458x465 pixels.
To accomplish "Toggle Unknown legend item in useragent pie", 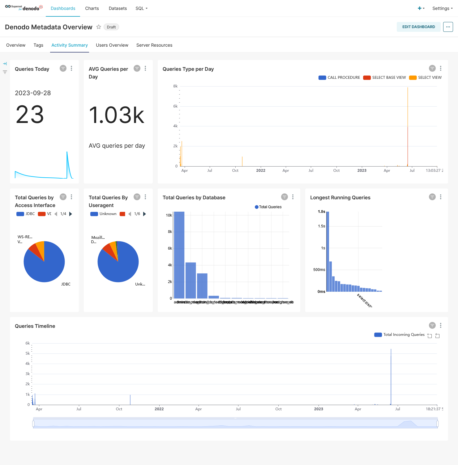I will click(x=103, y=214).
